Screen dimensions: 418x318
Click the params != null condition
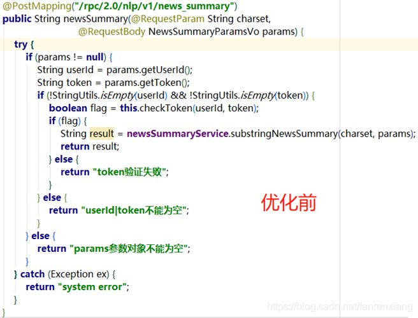click(71, 57)
